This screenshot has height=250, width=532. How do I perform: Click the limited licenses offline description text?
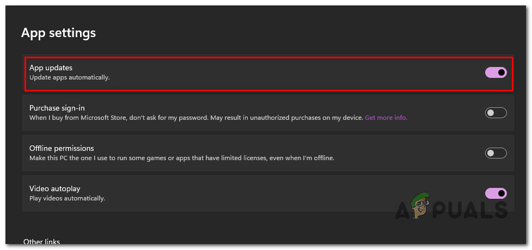point(181,158)
